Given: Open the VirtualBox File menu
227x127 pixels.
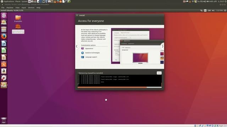Looking at the screenshot, I should point(3,8).
